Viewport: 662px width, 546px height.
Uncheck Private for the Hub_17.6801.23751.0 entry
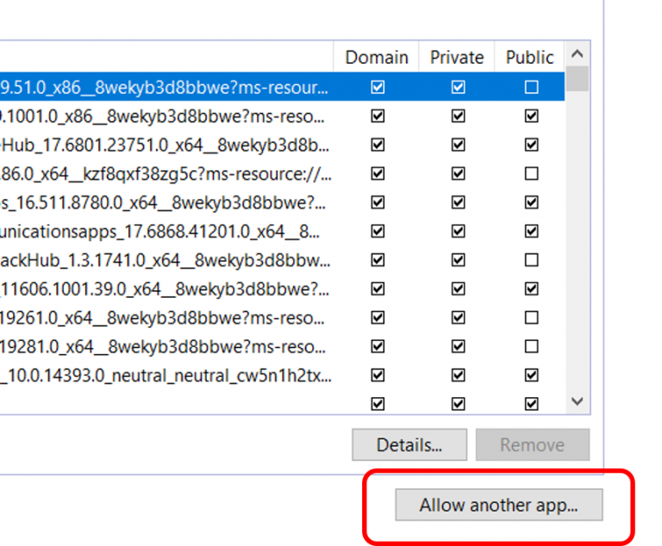point(458,145)
